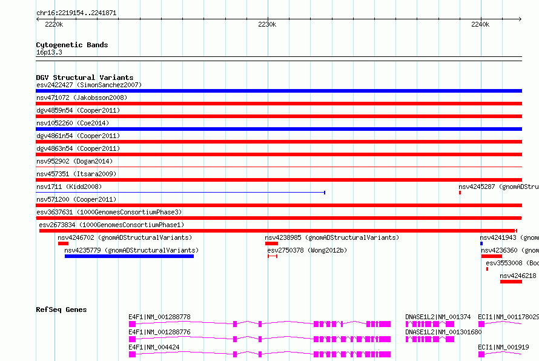The image size is (539, 361).
Task: Click the E4F1|NM_001288778 transcript label
Action: [x=159, y=317]
